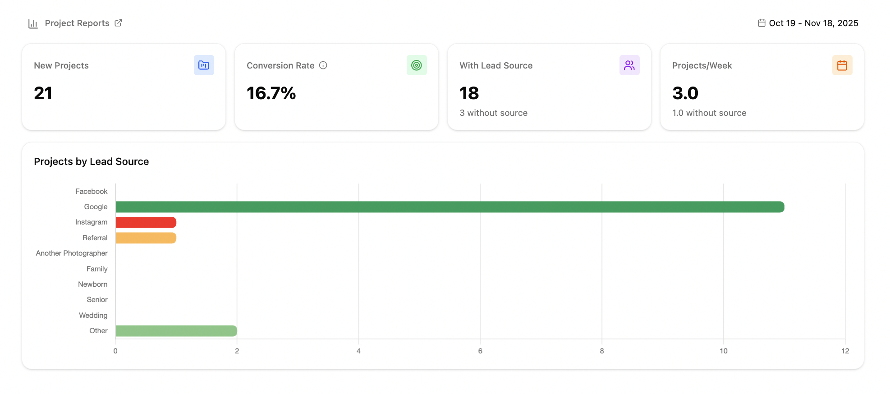Click the green target icon in Conversion Rate
The height and width of the screenshot is (394, 890).
click(417, 65)
